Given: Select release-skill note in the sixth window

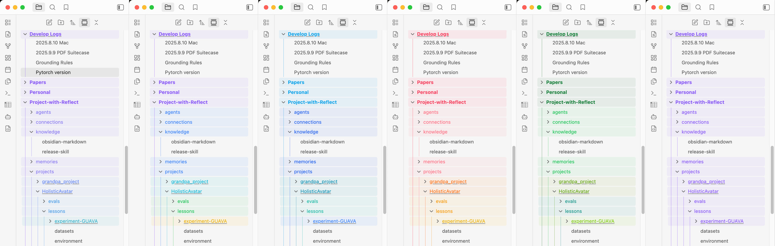Looking at the screenshot, I should coord(716,152).
